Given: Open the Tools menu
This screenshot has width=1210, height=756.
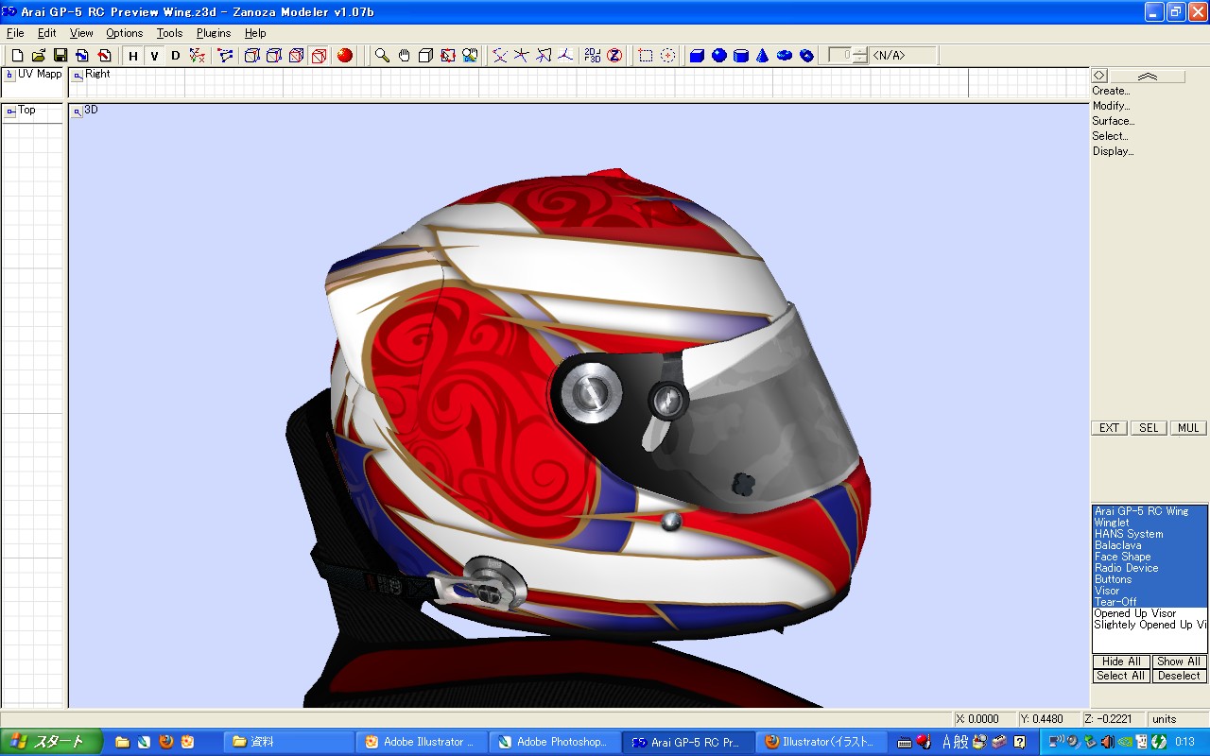Looking at the screenshot, I should (170, 33).
